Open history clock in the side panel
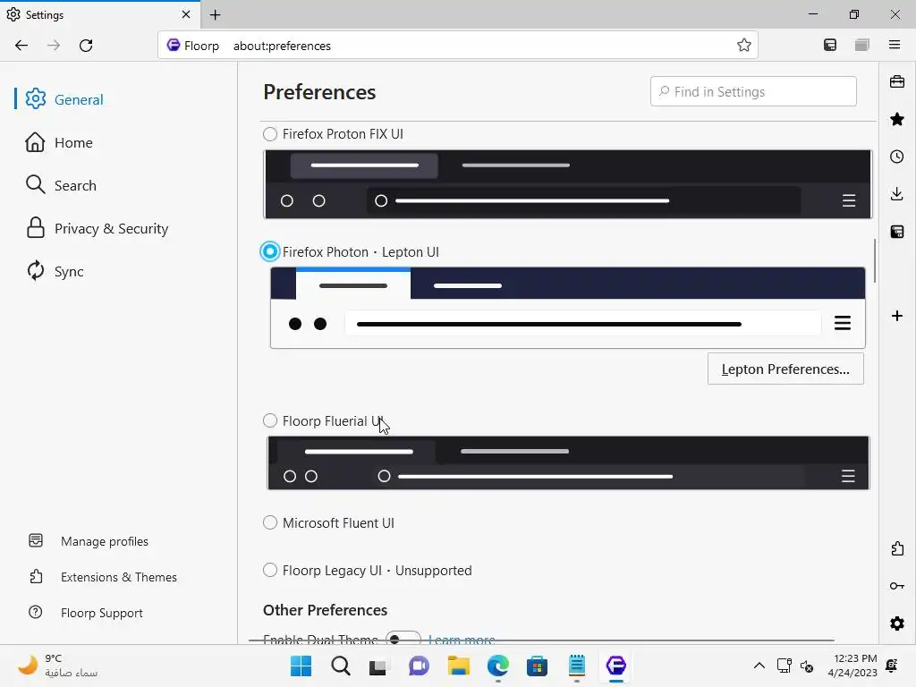916x687 pixels. click(x=897, y=157)
